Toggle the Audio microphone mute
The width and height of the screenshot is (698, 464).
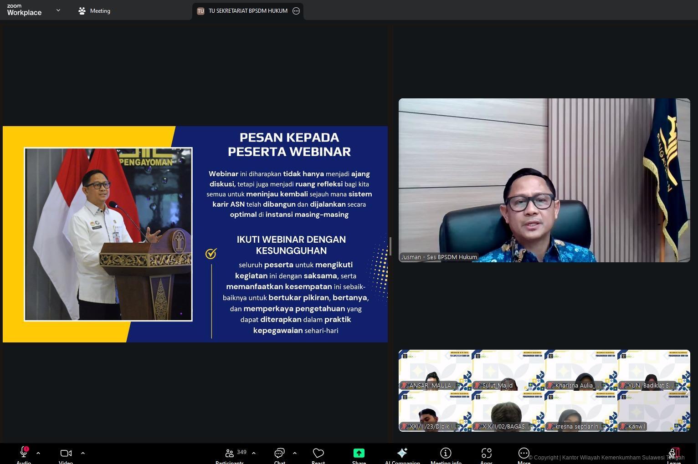pyautogui.click(x=24, y=453)
